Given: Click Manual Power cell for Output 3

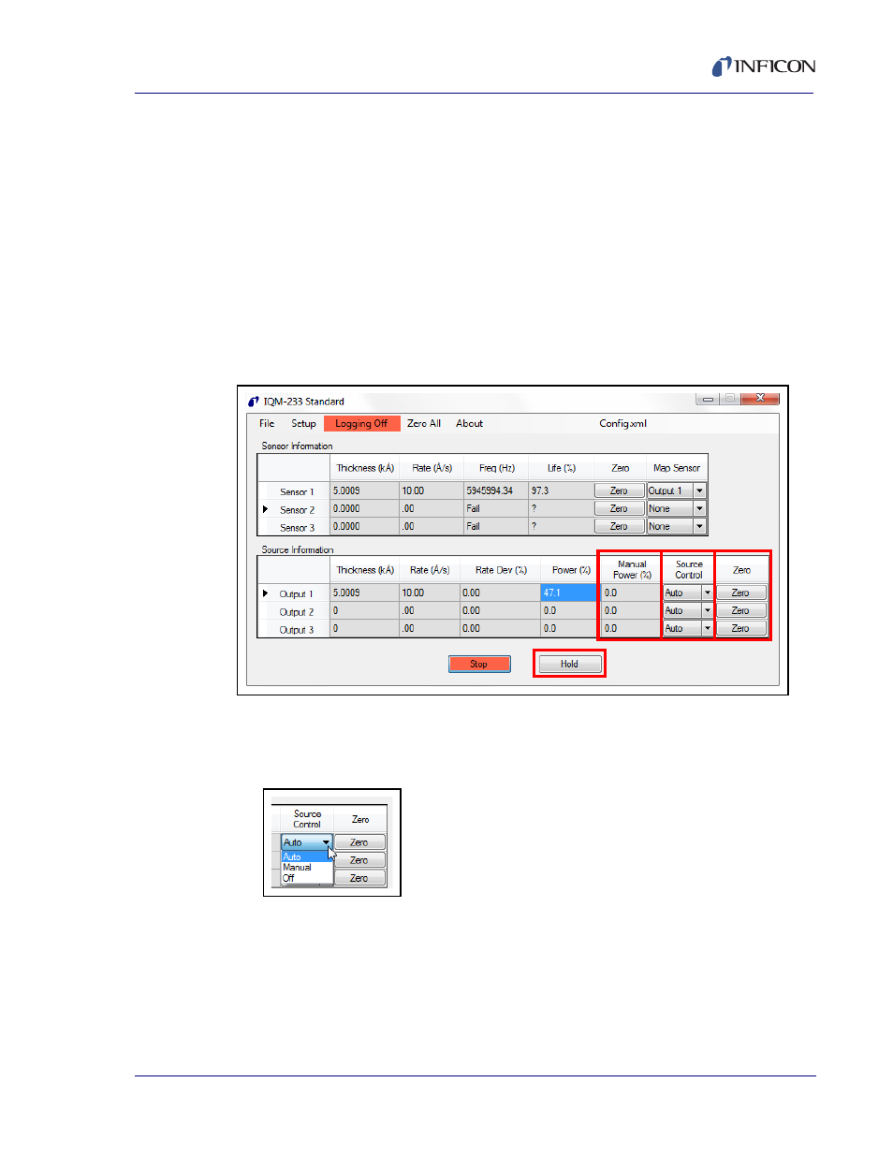Looking at the screenshot, I should 630,628.
